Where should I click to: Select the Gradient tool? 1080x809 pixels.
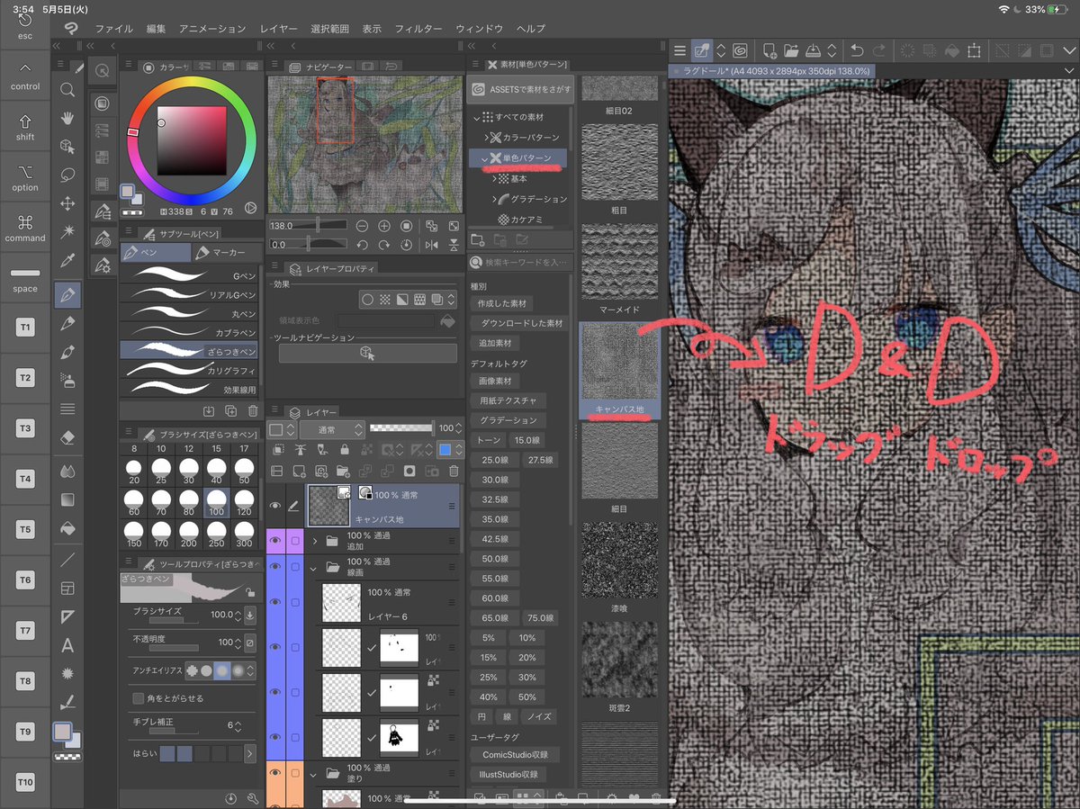tap(67, 499)
